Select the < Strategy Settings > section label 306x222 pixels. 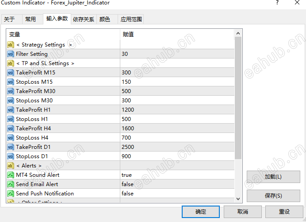tap(44, 45)
